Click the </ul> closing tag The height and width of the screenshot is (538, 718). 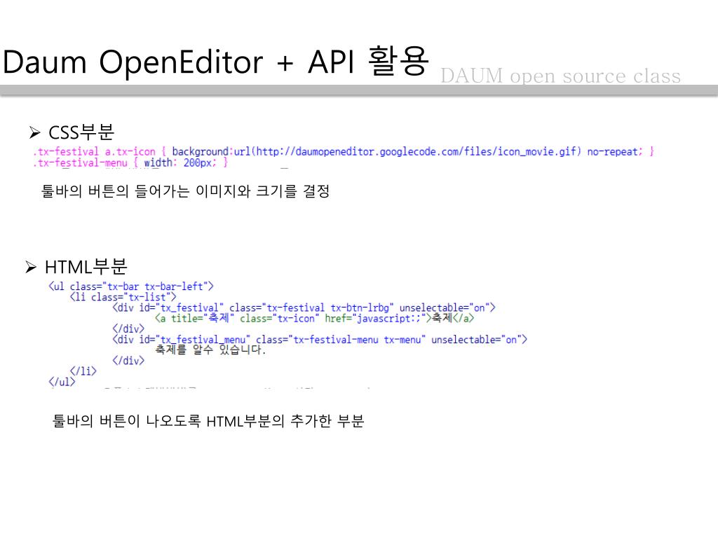pos(62,382)
